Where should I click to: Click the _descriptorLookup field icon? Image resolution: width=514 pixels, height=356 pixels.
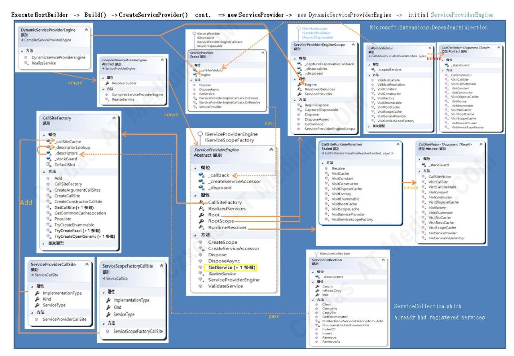49,147
